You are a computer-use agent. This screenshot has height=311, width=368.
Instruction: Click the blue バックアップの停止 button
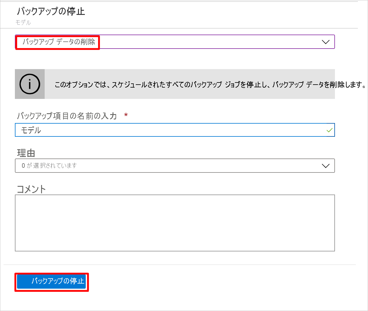[x=52, y=282]
